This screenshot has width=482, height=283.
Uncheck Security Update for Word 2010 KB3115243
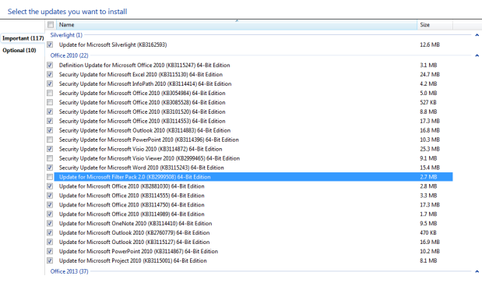pyautogui.click(x=50, y=168)
